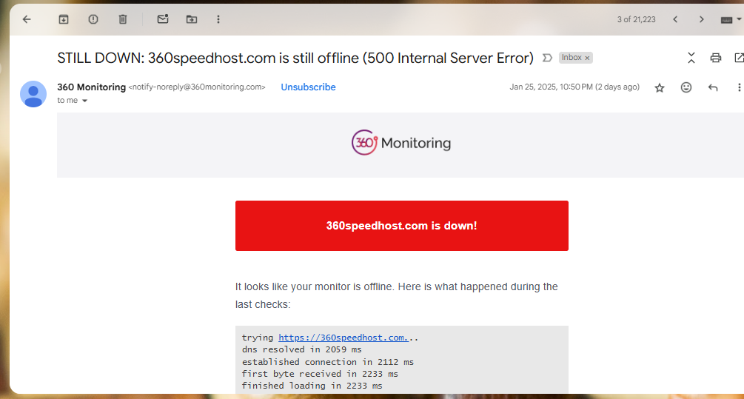744x399 pixels.
Task: Print this email
Action: [716, 58]
